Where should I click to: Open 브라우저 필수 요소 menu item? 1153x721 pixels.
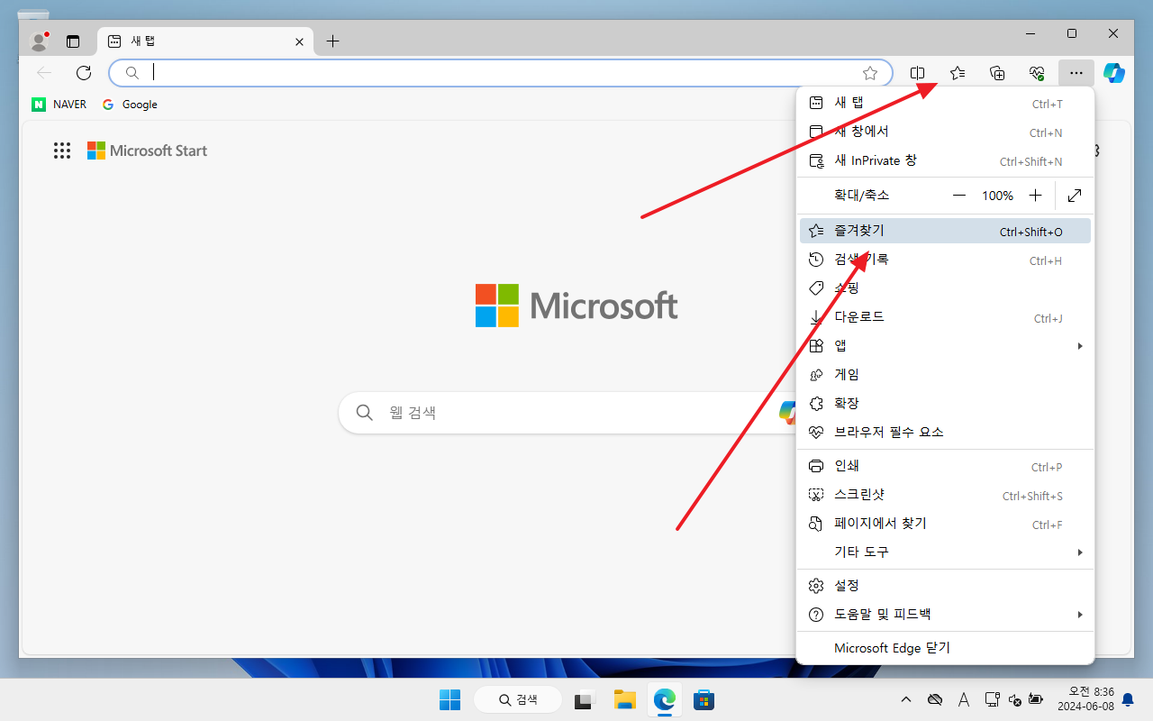pyautogui.click(x=945, y=434)
